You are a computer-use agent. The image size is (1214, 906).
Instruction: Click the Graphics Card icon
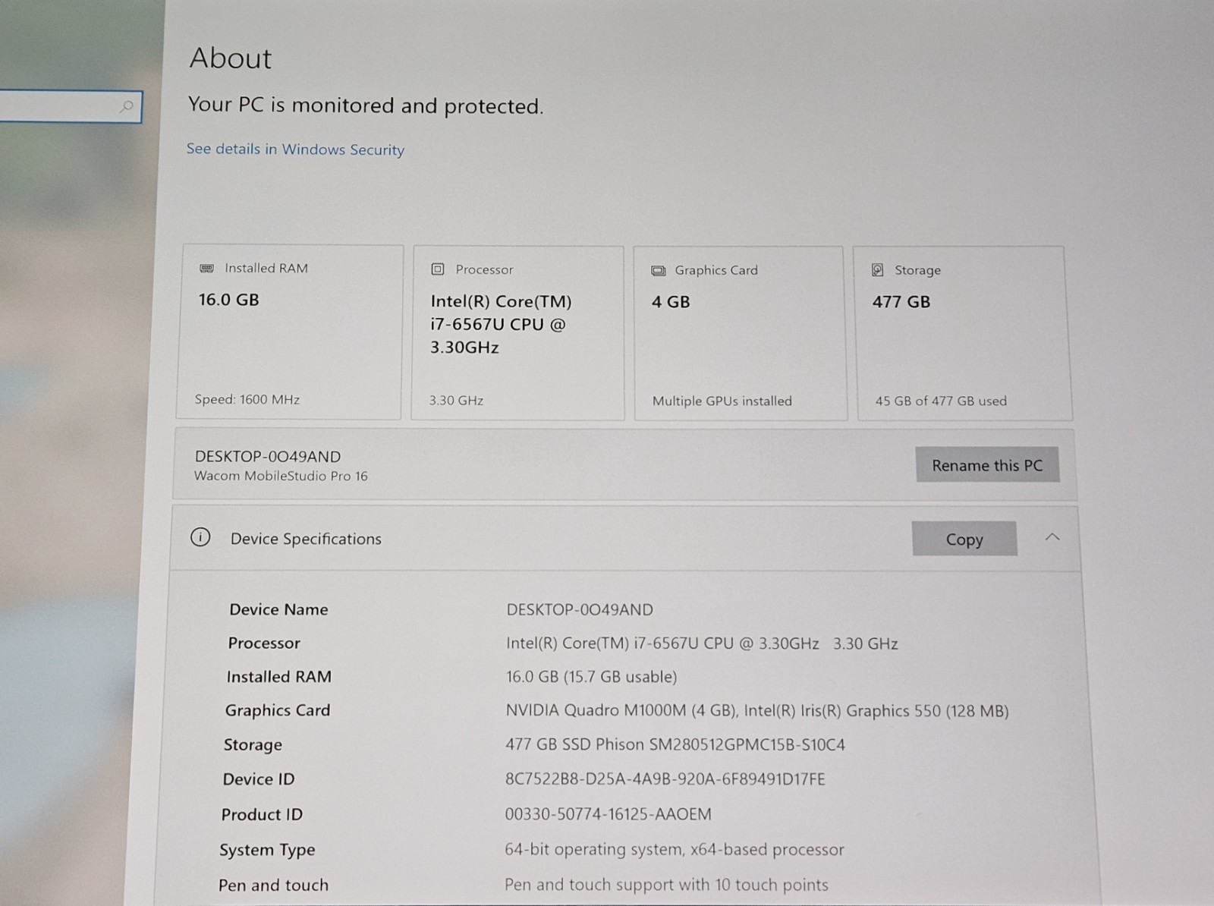click(659, 270)
